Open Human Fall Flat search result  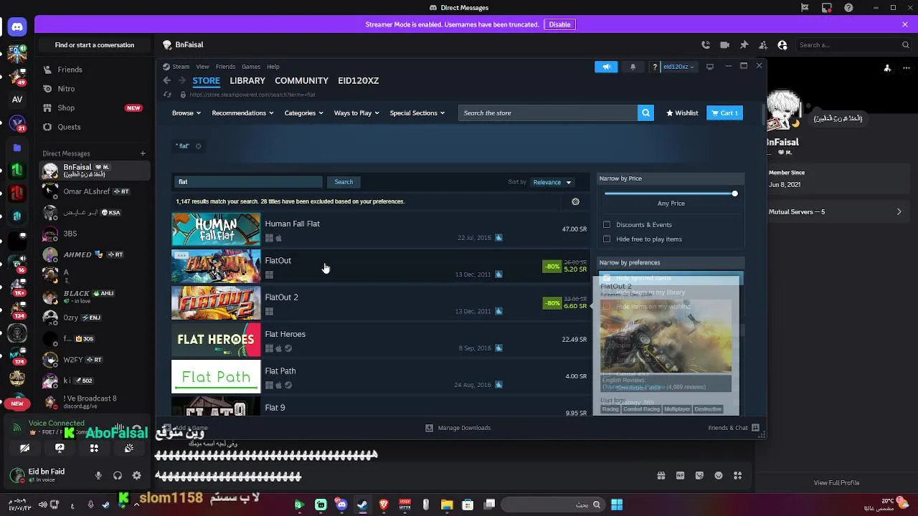point(380,230)
